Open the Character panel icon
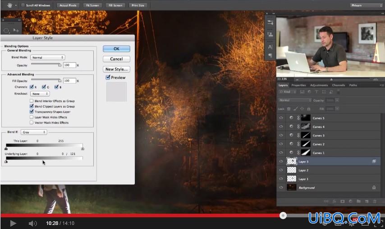The image size is (385, 229). coord(270,47)
